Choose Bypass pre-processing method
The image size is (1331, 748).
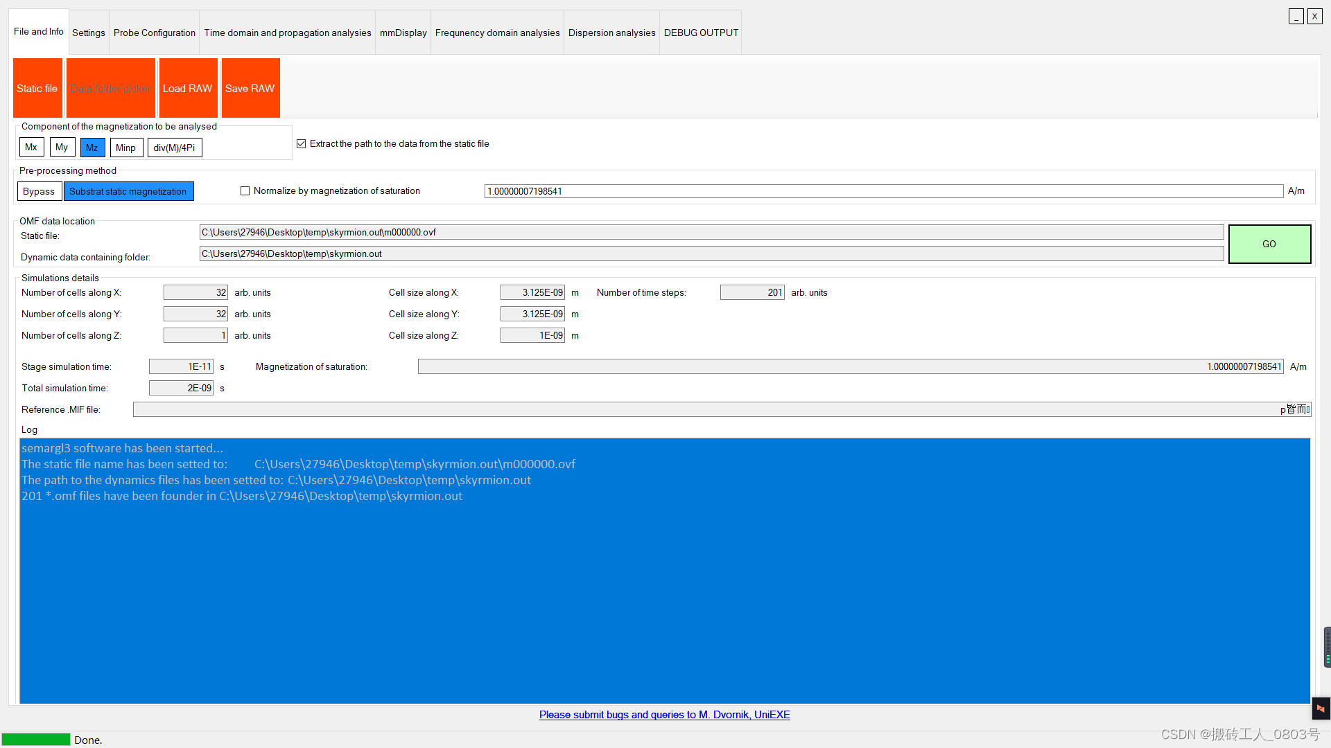point(39,191)
